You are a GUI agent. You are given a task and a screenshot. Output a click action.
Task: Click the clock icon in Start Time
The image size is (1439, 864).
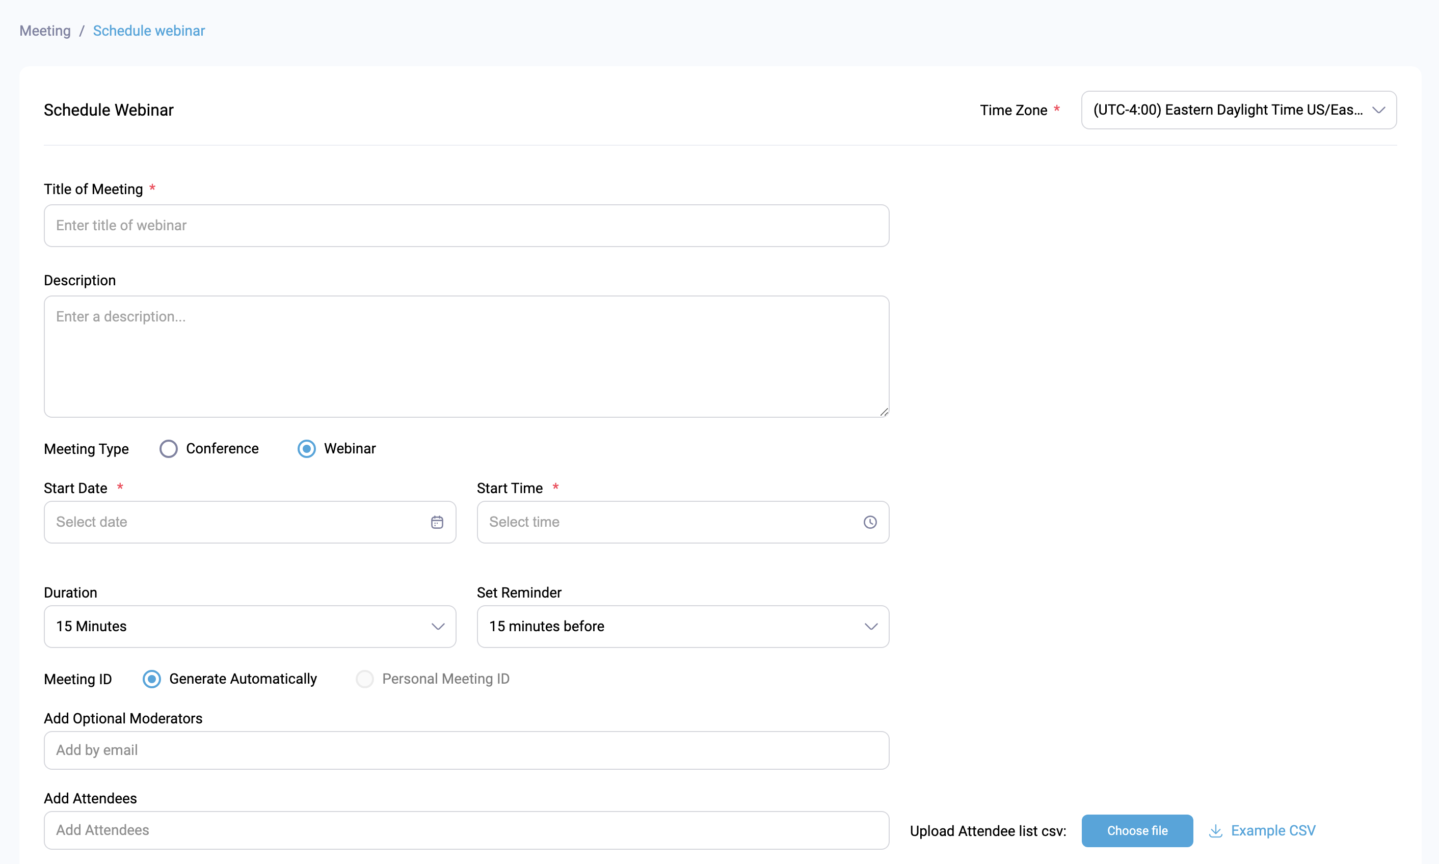[870, 522]
